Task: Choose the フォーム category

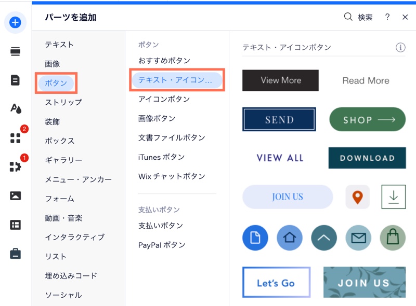Action: [x=60, y=199]
